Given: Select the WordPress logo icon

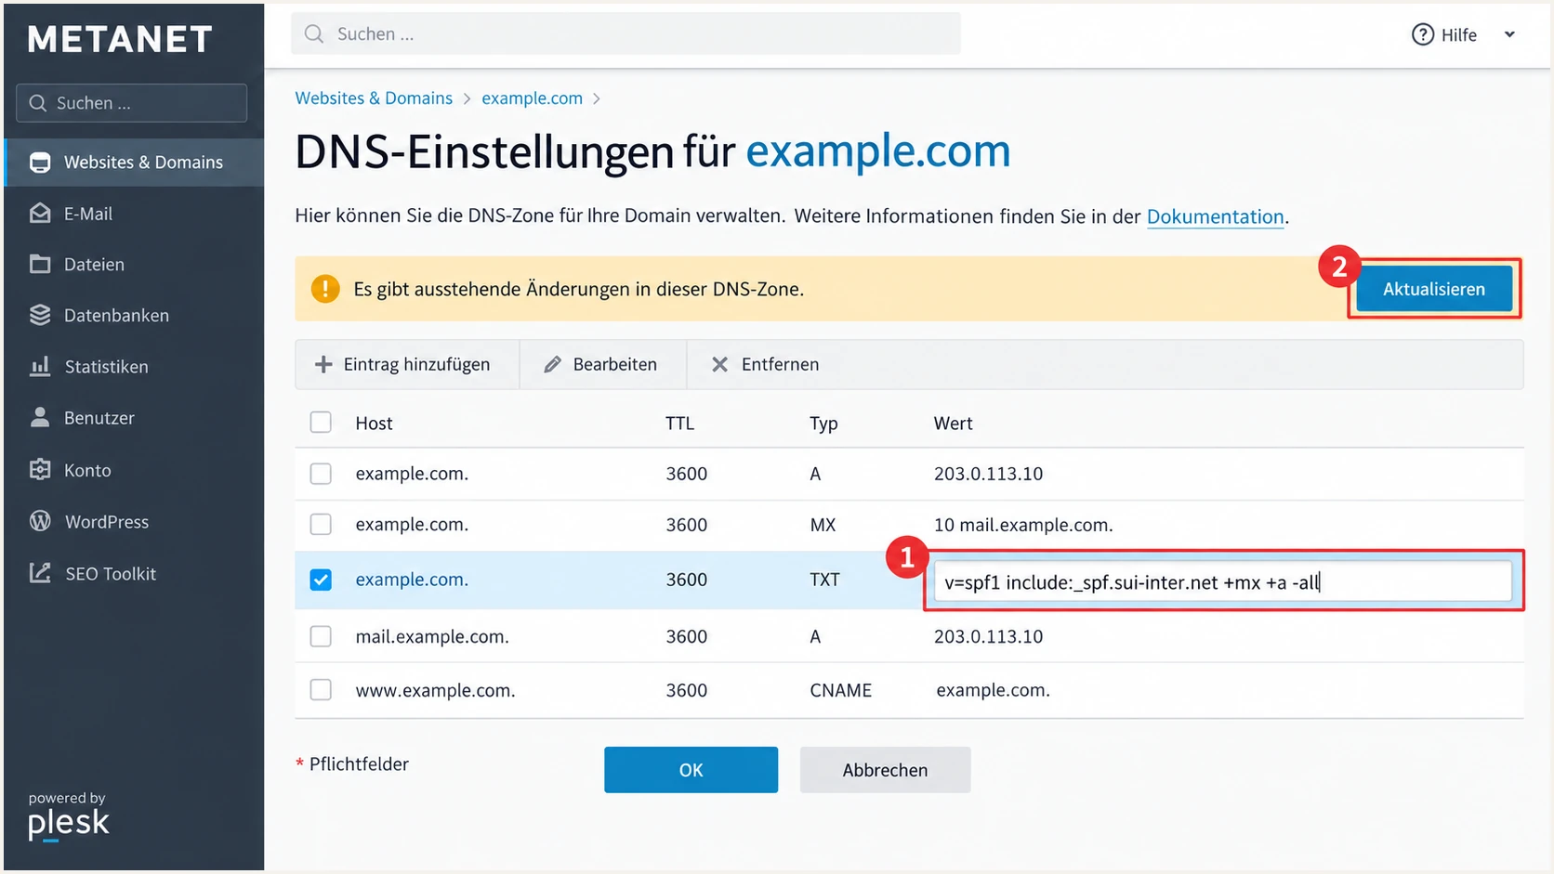Looking at the screenshot, I should point(40,521).
